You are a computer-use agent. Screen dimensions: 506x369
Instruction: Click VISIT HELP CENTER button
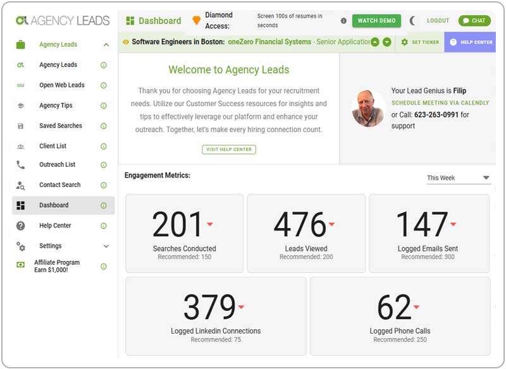[x=229, y=150]
